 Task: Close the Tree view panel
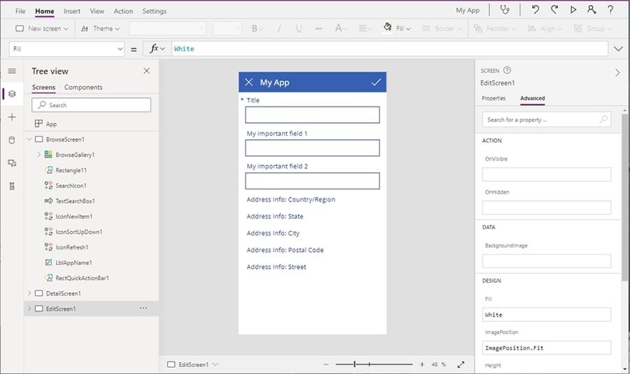click(146, 71)
